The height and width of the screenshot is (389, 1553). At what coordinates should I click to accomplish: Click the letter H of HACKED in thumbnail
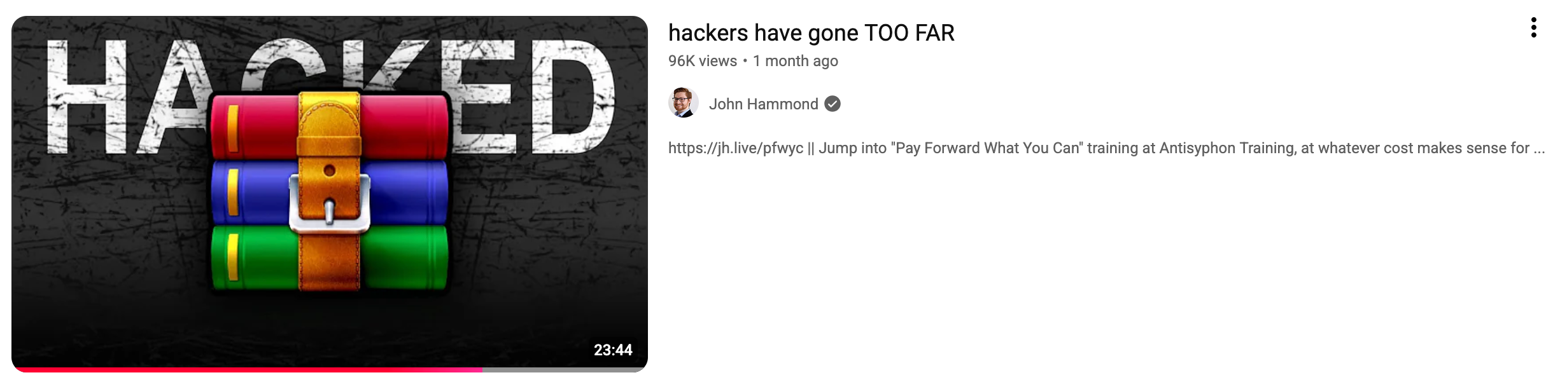(x=86, y=97)
